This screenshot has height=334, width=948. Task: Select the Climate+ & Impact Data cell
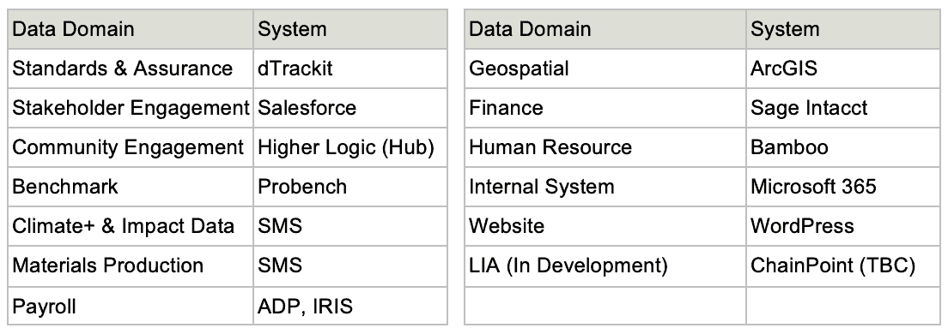click(131, 226)
